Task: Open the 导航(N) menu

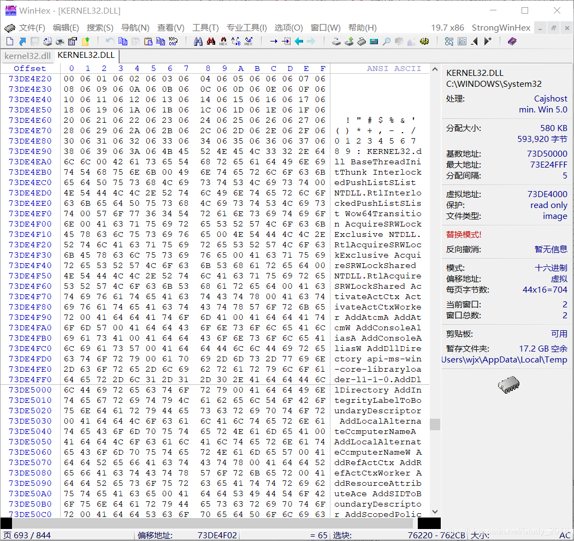Action: [x=135, y=28]
